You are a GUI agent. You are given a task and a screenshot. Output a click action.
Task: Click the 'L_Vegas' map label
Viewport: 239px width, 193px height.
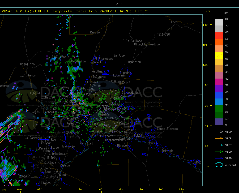tap(34, 112)
